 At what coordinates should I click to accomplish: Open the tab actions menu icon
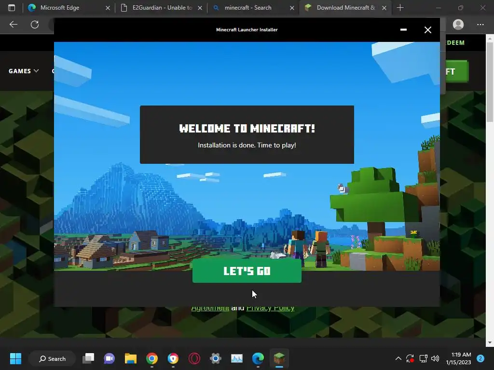click(x=12, y=8)
